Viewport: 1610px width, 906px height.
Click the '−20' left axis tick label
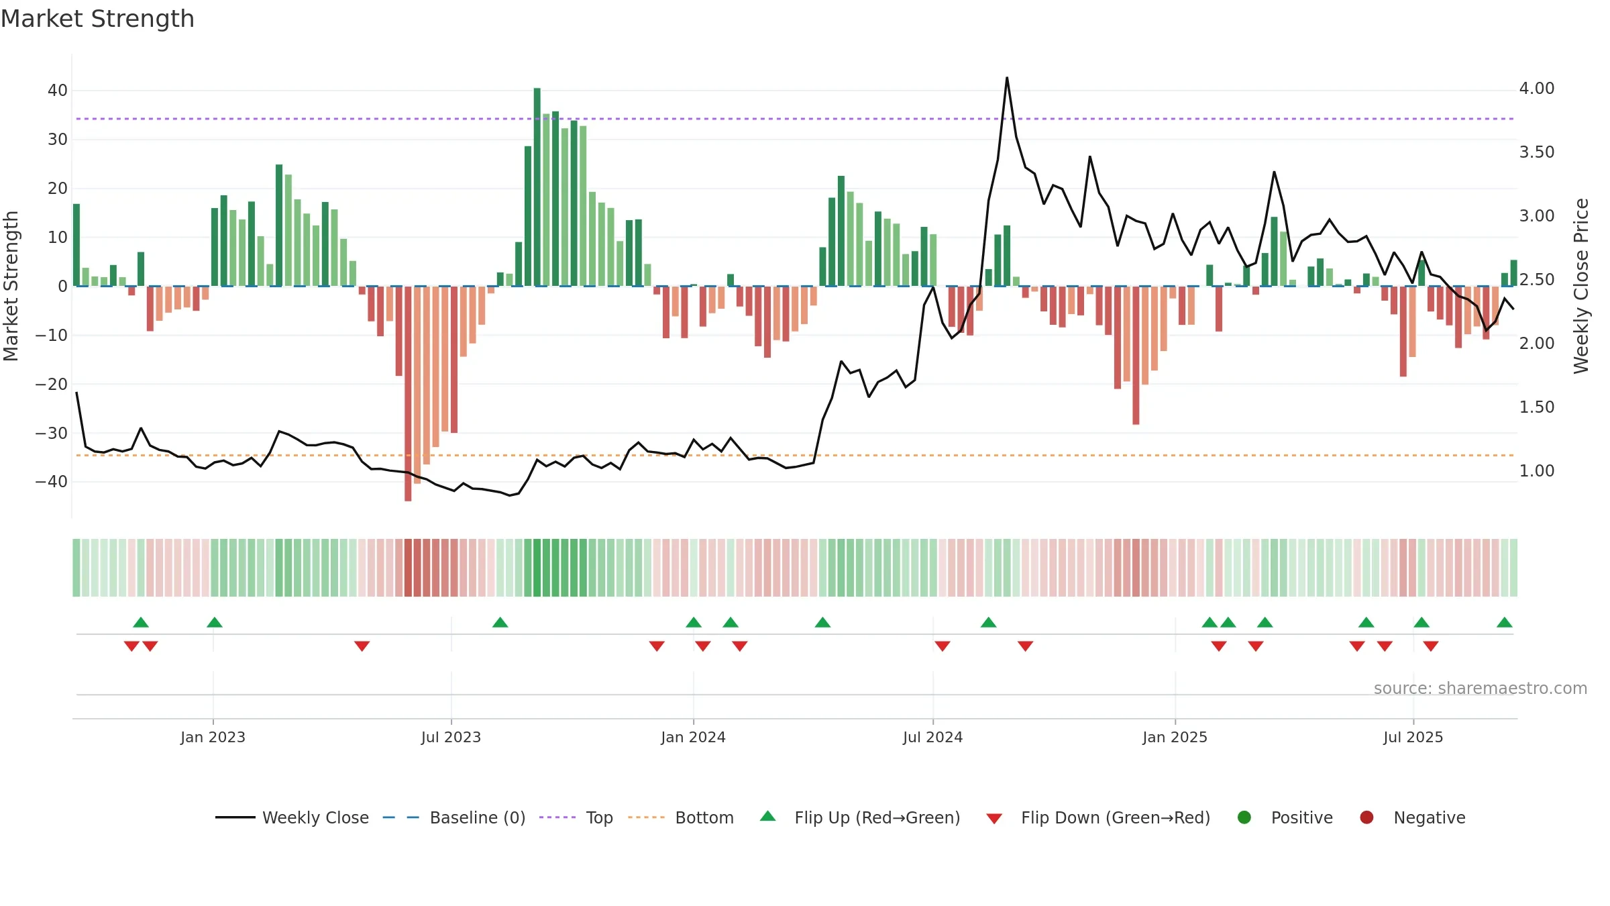pyautogui.click(x=52, y=384)
